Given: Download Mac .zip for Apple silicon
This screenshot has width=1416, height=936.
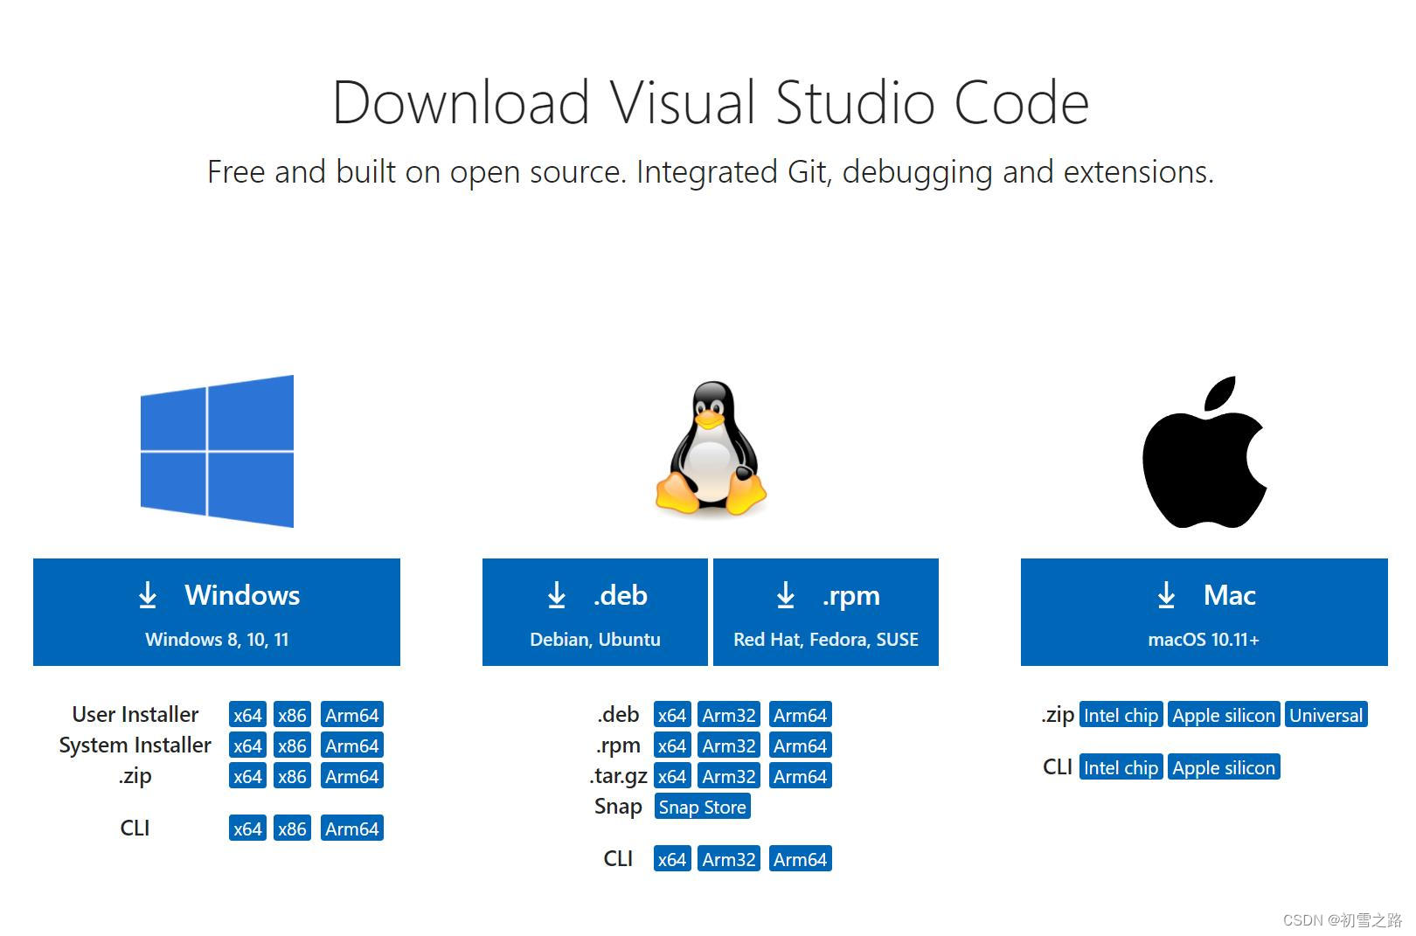Looking at the screenshot, I should point(1224,715).
